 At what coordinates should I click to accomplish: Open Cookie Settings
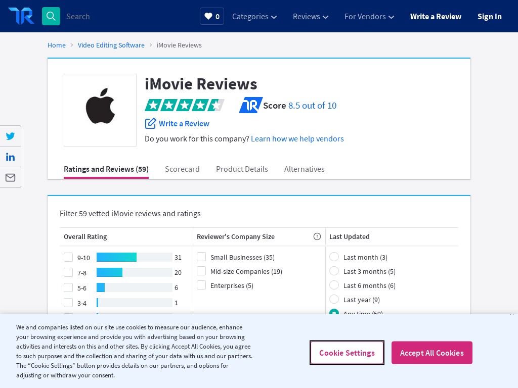click(347, 353)
